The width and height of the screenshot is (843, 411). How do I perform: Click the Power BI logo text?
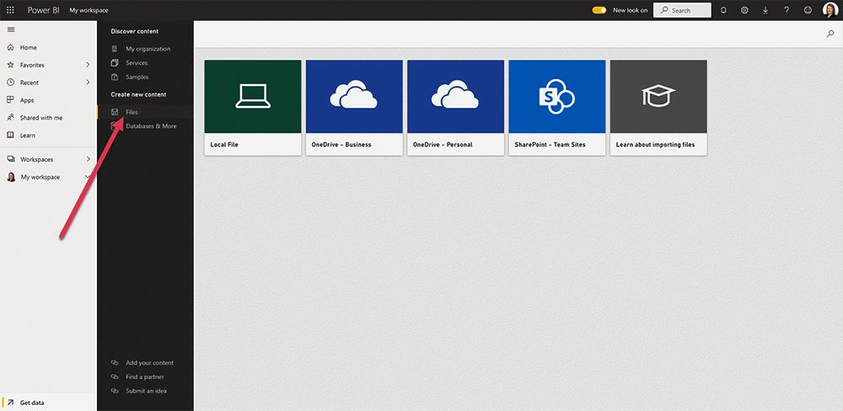pos(44,10)
